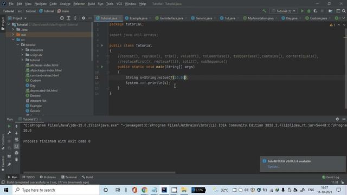
Task: Open the Event Log
Action: [x=331, y=177]
